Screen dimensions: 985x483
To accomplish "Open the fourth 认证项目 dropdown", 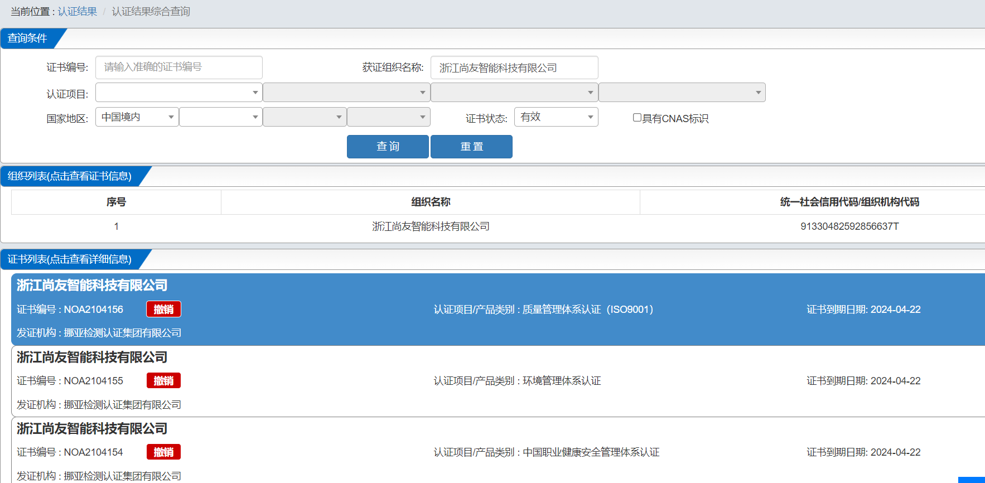I will tap(682, 92).
